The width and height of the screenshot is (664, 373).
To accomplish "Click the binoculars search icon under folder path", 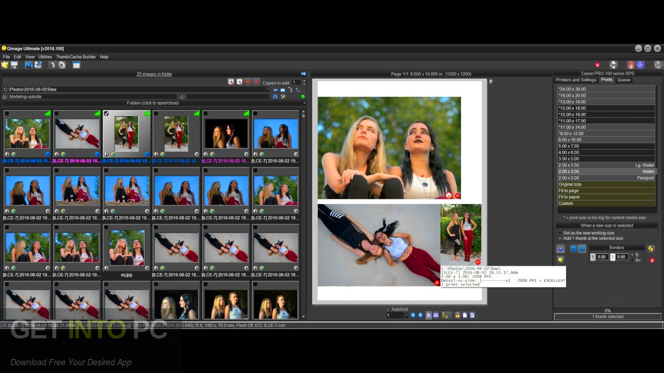I will [x=275, y=97].
